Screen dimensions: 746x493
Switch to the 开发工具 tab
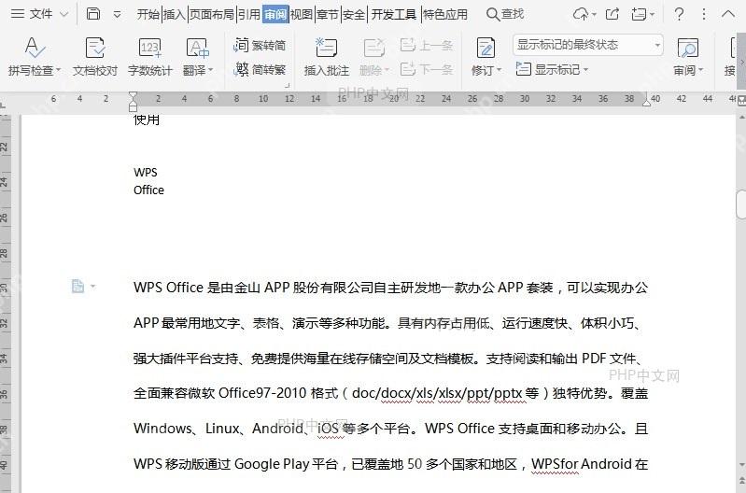(393, 15)
